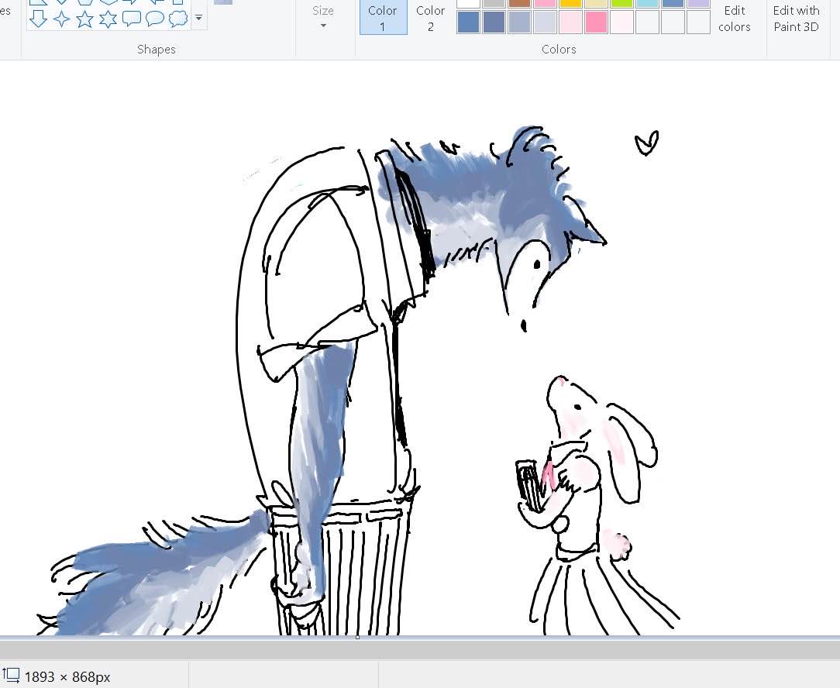840x688 pixels.
Task: Select the down arrow shape
Action: [x=38, y=19]
